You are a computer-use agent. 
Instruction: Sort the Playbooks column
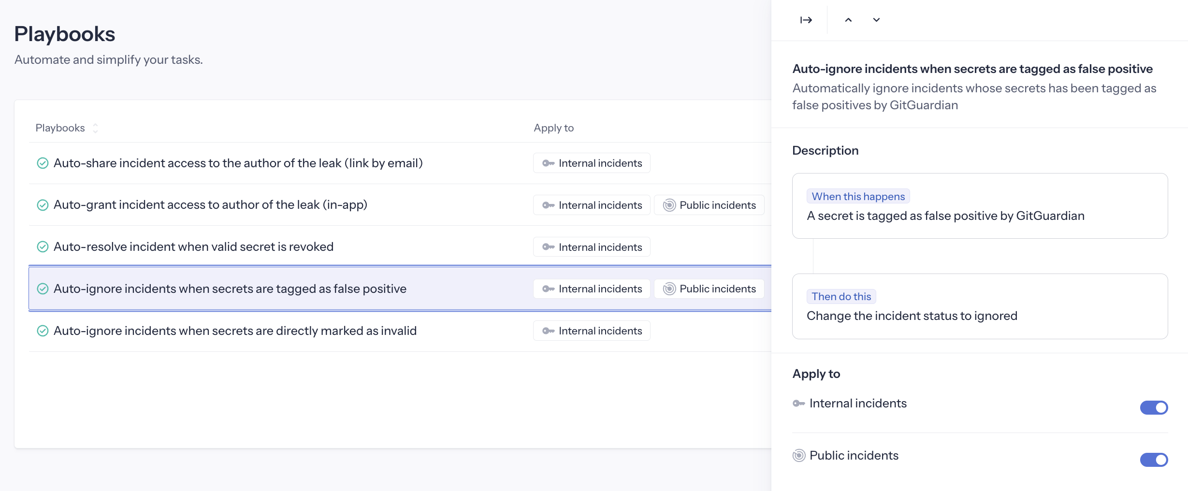pos(95,128)
